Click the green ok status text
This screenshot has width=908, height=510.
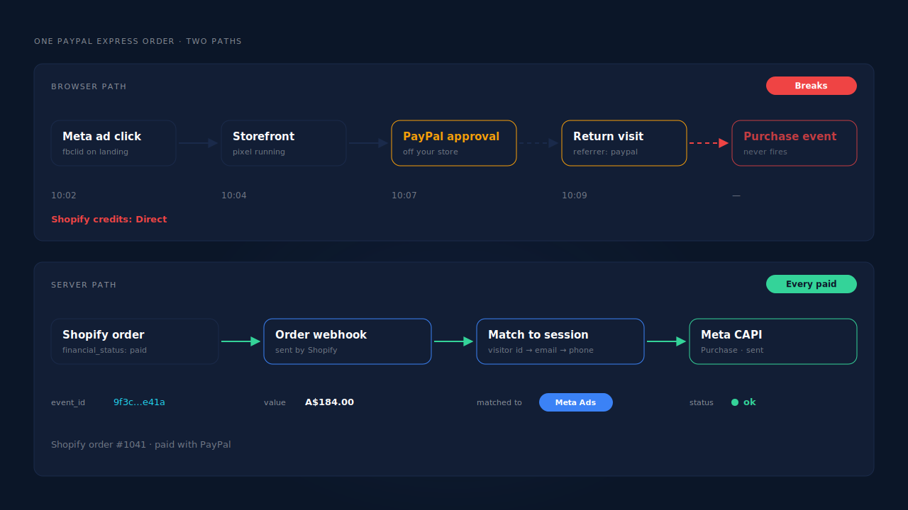click(750, 402)
